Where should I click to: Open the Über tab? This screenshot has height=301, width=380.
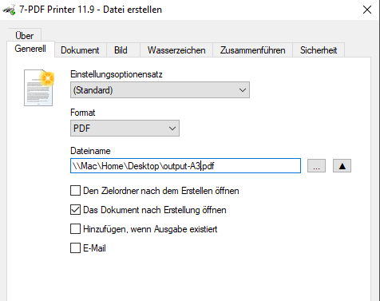[25, 35]
